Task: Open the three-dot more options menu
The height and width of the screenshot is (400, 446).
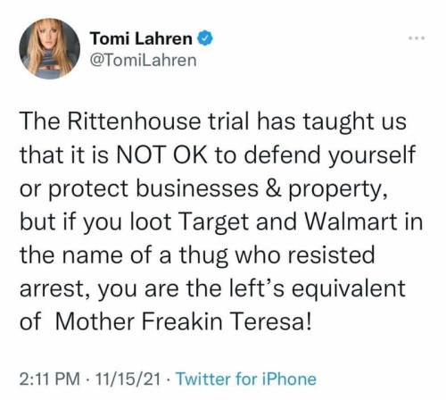Action: coord(417,38)
